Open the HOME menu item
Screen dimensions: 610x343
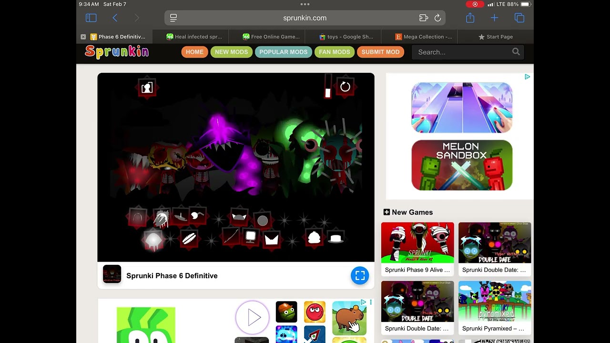[x=194, y=52]
